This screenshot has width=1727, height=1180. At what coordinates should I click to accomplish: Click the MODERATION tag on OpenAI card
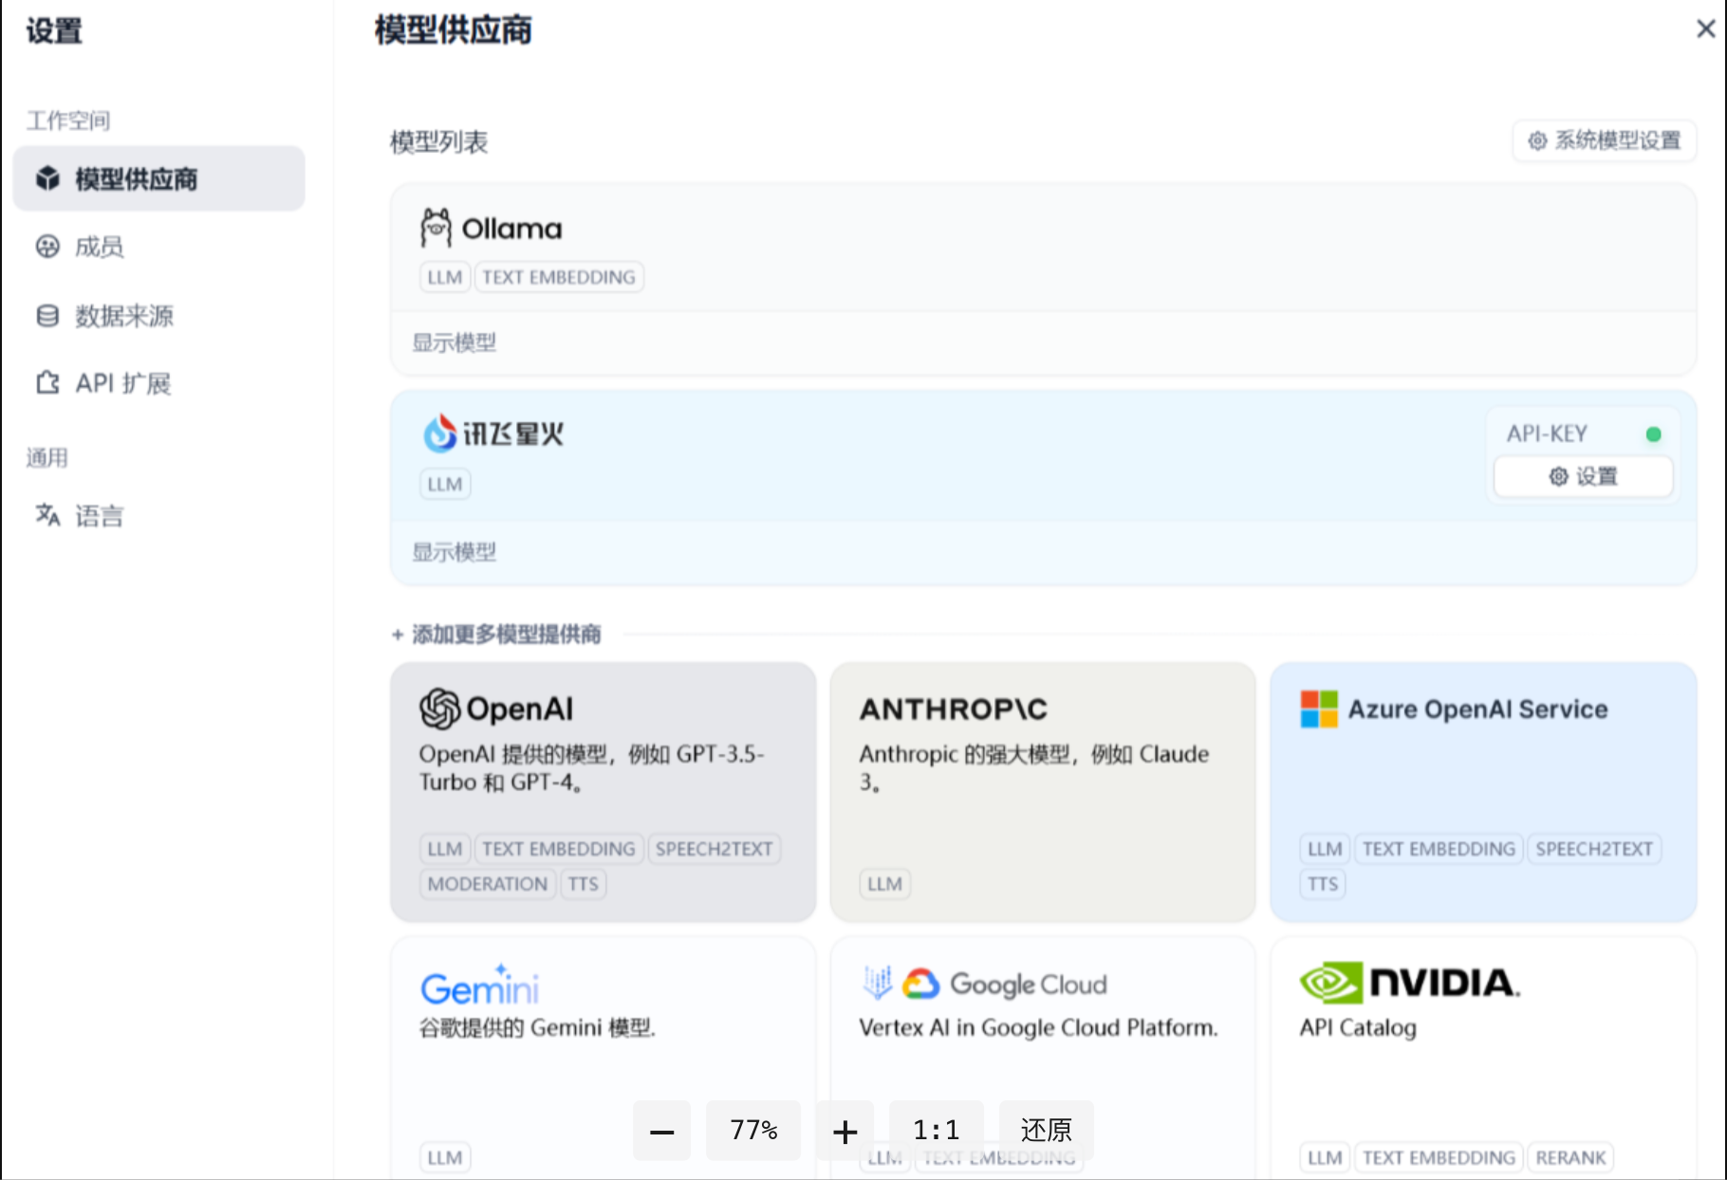[x=488, y=884]
